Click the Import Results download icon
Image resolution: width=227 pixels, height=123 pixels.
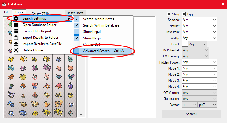16,44
